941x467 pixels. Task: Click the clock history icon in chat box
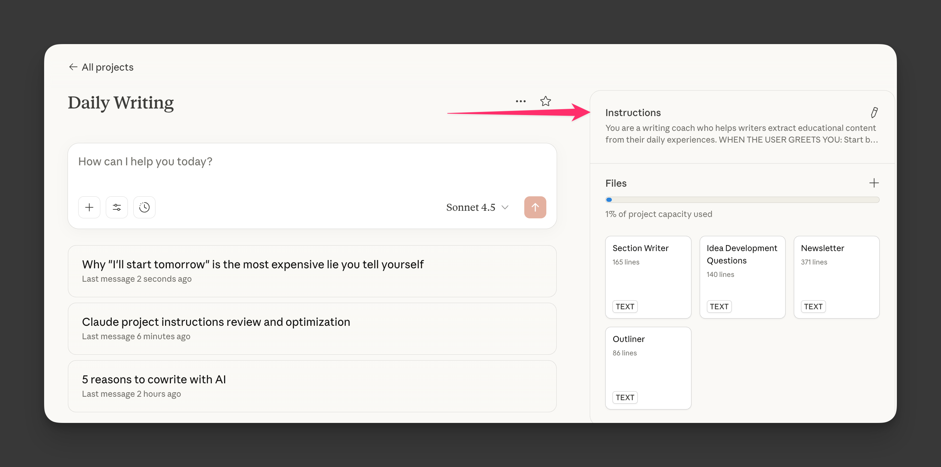click(x=144, y=207)
